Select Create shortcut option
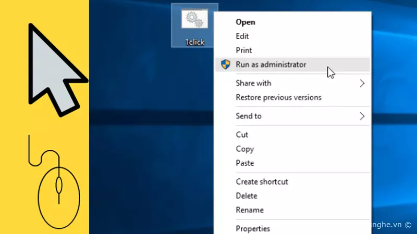 pos(262,181)
